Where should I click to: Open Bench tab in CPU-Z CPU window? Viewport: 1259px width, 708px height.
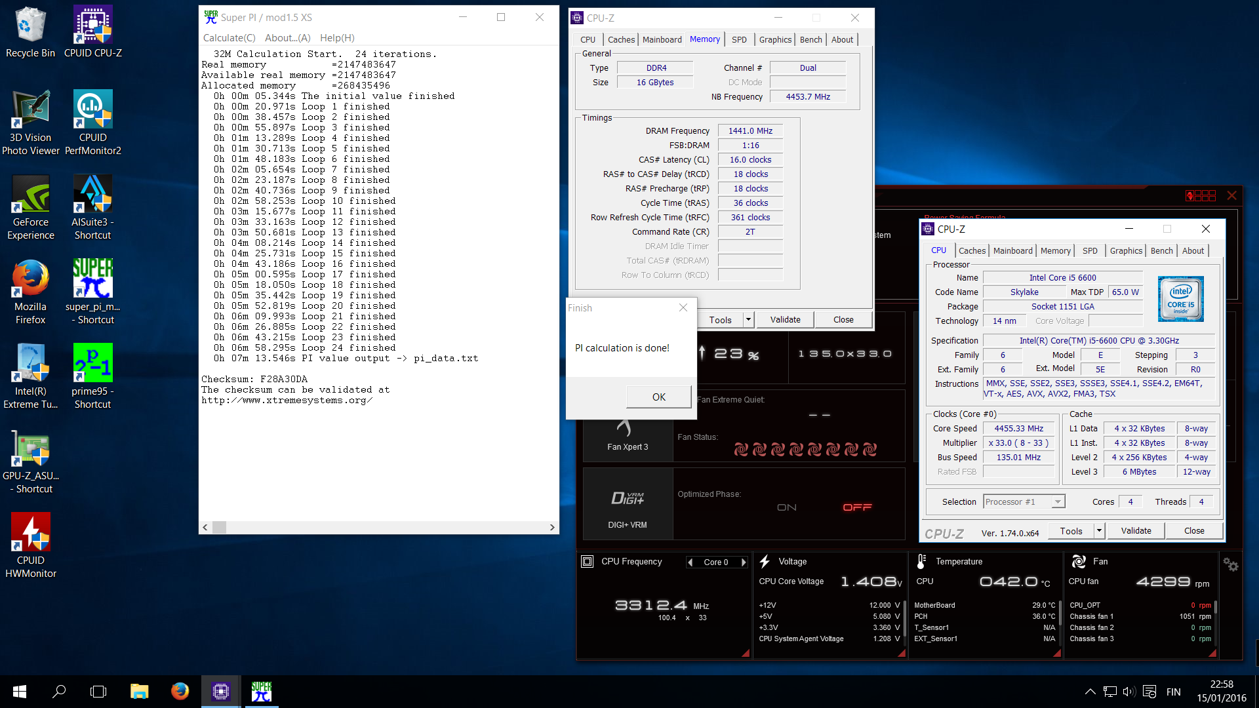(1161, 251)
